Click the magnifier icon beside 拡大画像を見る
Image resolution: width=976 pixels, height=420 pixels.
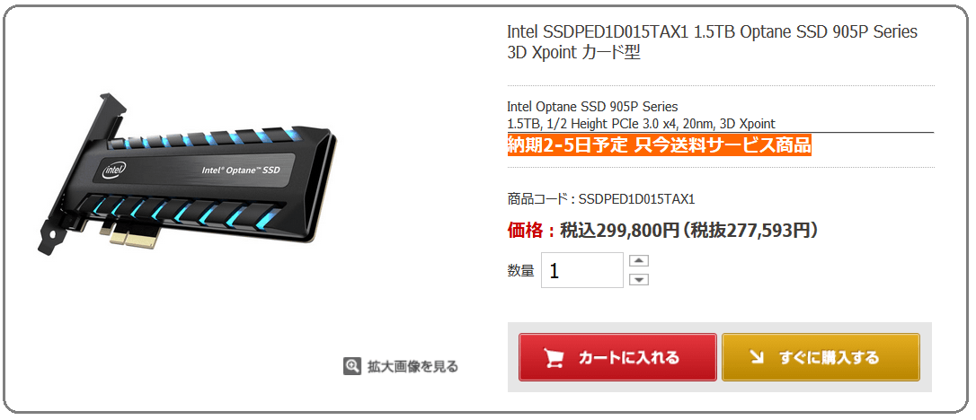351,366
